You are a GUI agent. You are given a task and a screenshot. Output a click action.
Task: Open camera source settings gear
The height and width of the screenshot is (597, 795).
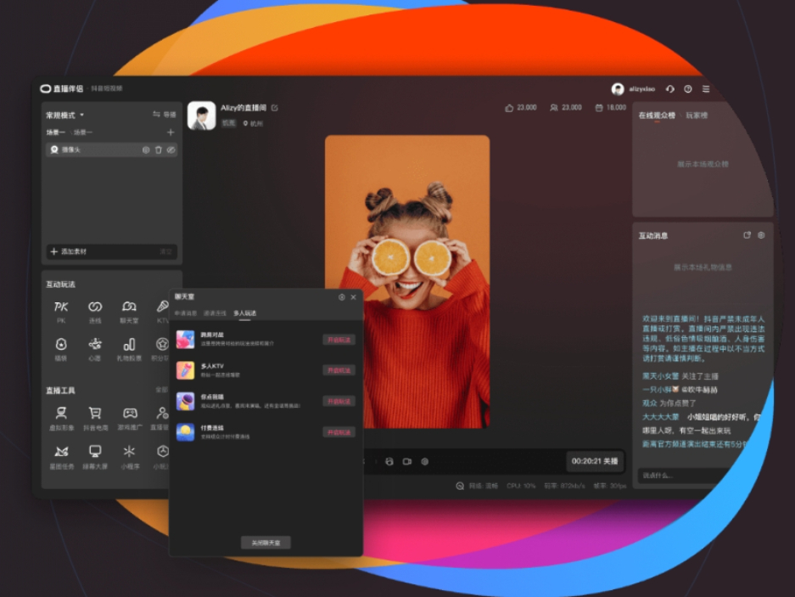[146, 149]
